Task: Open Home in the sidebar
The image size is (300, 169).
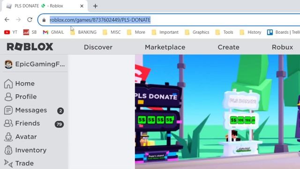Action: click(x=25, y=84)
